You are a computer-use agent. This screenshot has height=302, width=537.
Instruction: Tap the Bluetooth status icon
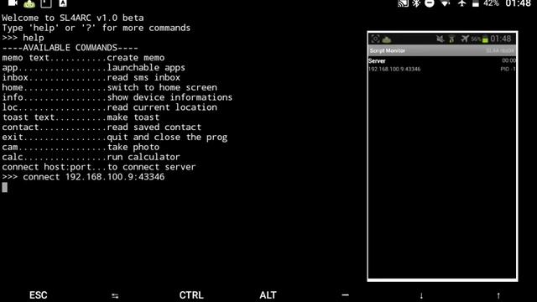pyautogui.click(x=416, y=3)
